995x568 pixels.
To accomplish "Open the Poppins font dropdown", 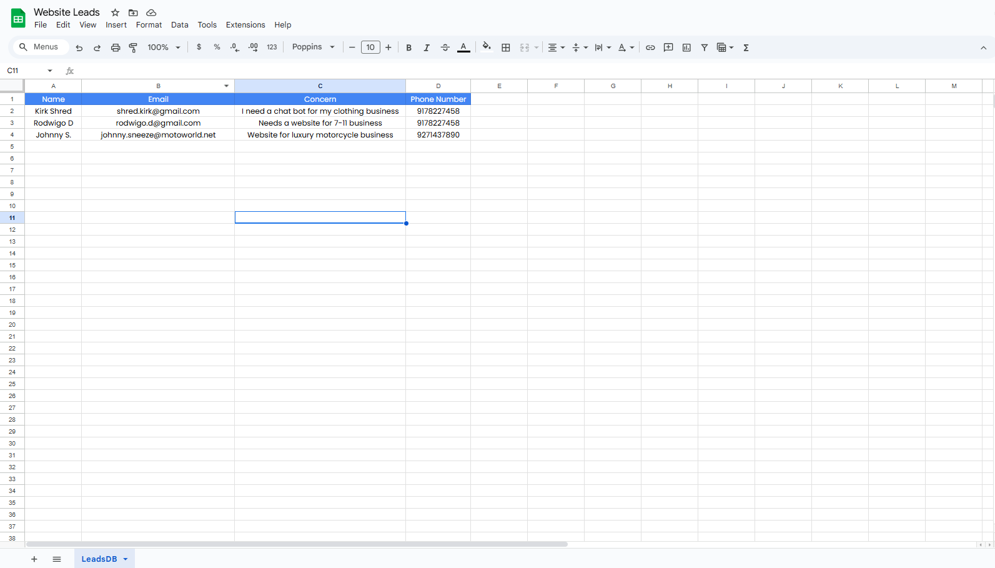I will pos(314,47).
